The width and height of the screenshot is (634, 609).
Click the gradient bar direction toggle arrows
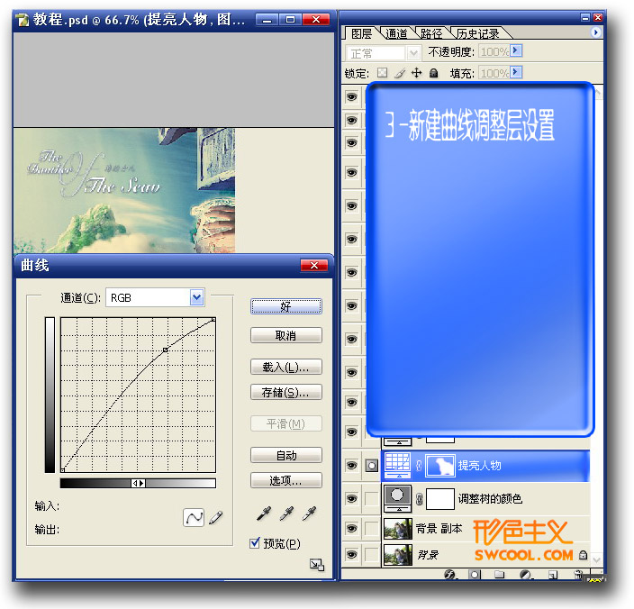[139, 483]
